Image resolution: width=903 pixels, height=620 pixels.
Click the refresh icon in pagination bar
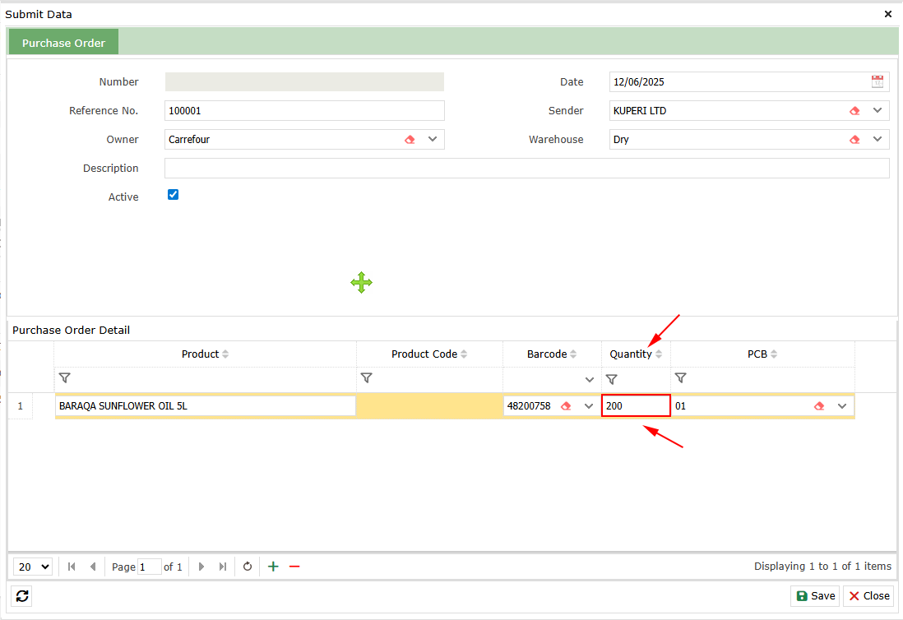(247, 567)
